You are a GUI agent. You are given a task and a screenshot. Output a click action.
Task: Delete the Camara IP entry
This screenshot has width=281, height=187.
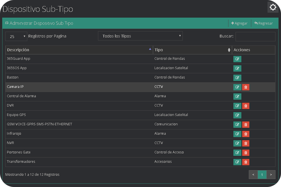pos(246,87)
